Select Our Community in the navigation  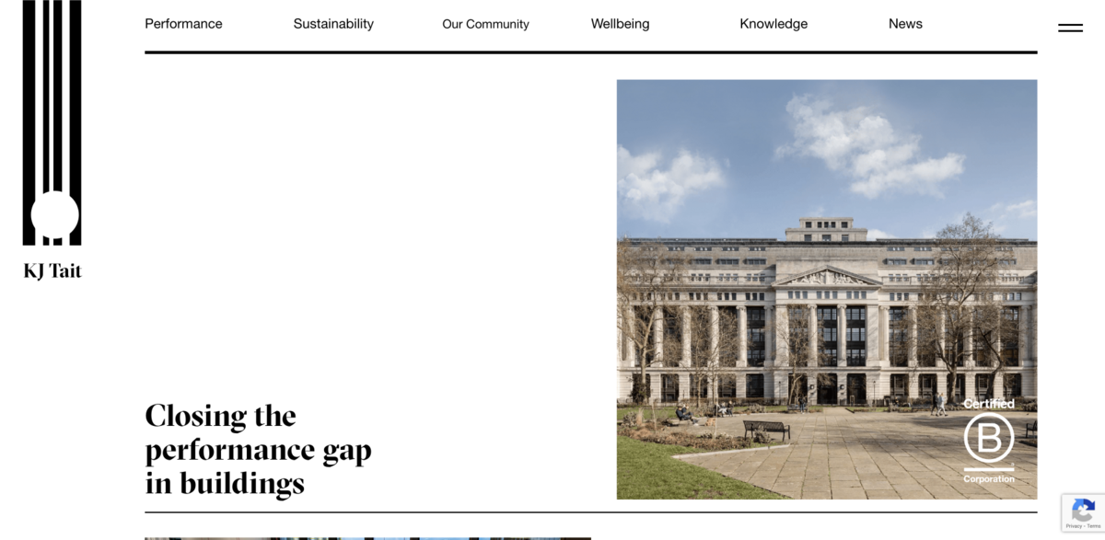[485, 24]
